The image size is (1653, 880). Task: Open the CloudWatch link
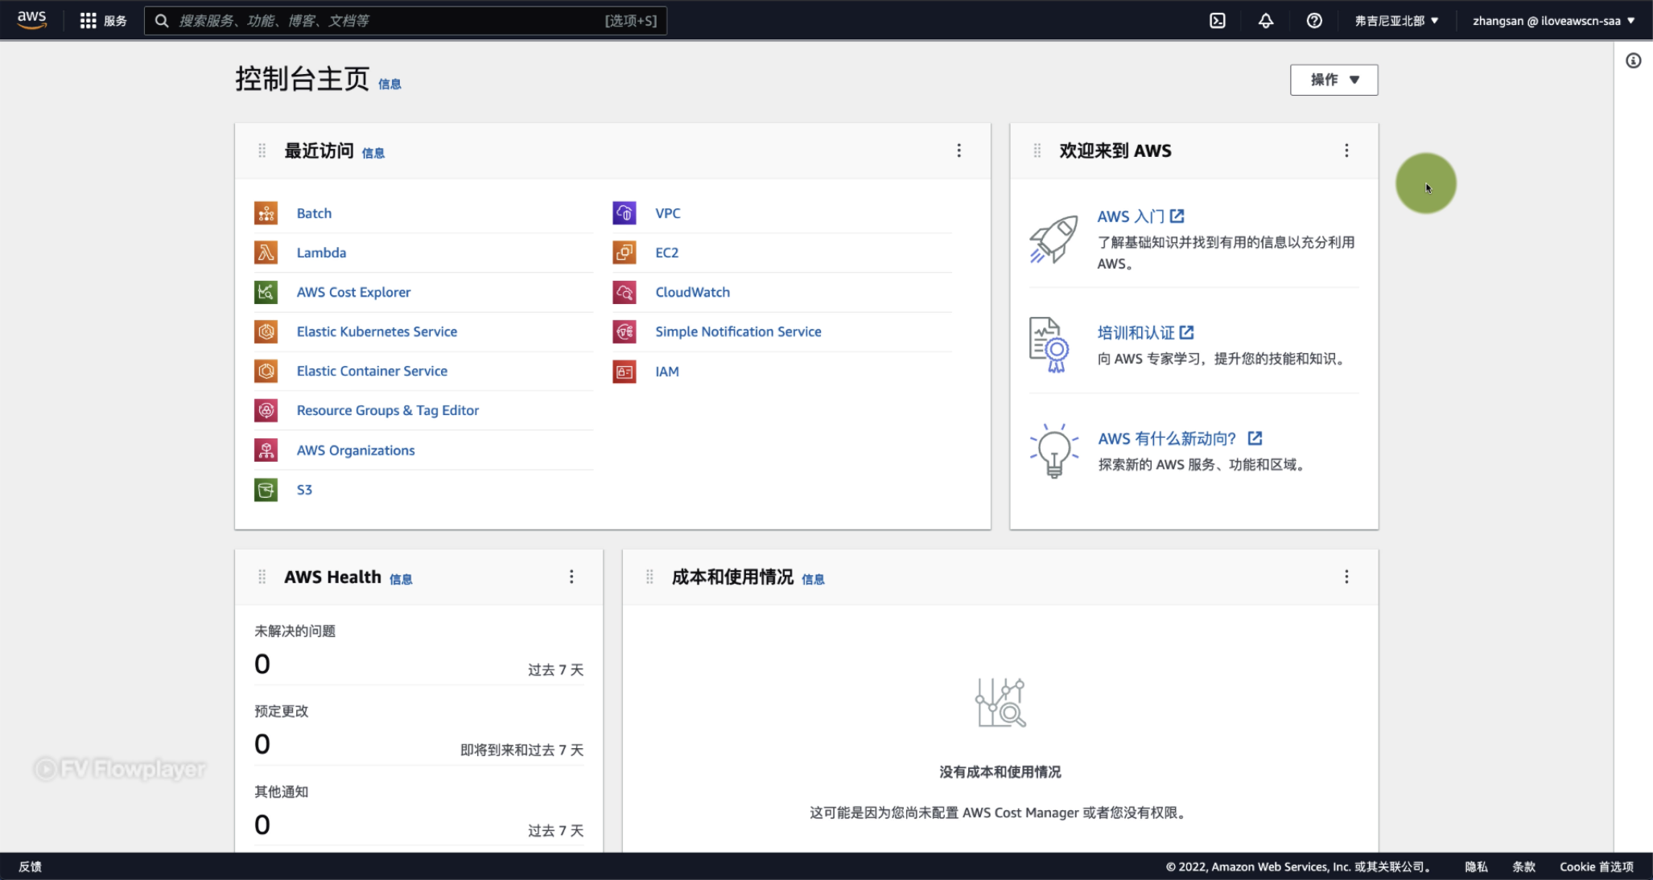click(692, 292)
